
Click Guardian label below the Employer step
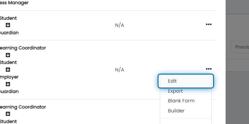point(9,92)
